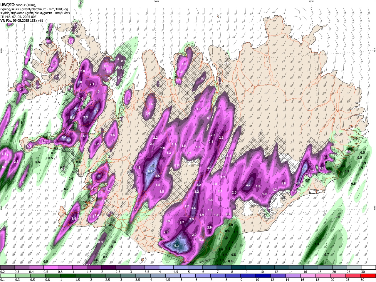
Task: Click the 'slydda/snjókoma' legend description line
Action: coord(35,13)
